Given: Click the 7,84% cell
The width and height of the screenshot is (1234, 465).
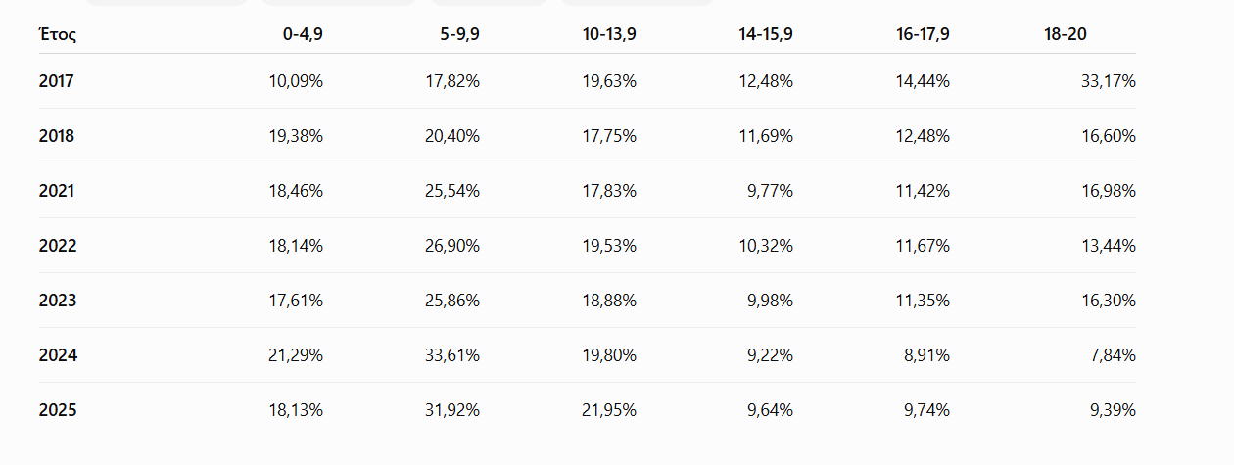Looking at the screenshot, I should pyautogui.click(x=1114, y=355).
